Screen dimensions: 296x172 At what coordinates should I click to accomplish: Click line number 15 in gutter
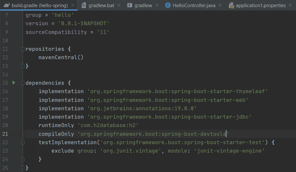tap(5, 83)
